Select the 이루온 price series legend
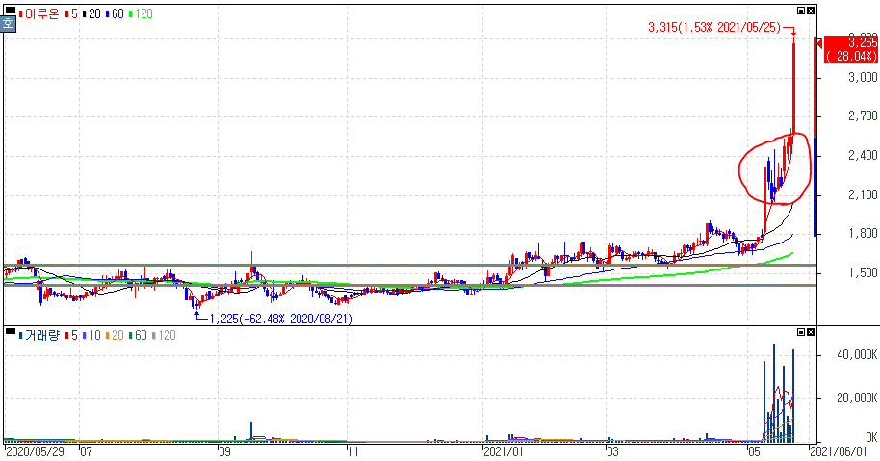This screenshot has width=880, height=461. tap(39, 14)
